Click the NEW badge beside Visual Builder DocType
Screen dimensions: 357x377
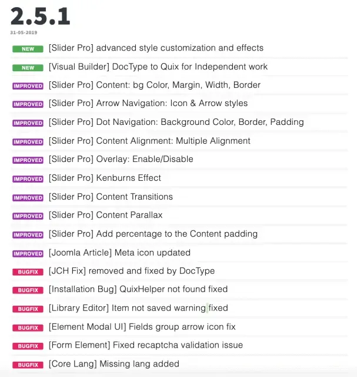coord(28,68)
